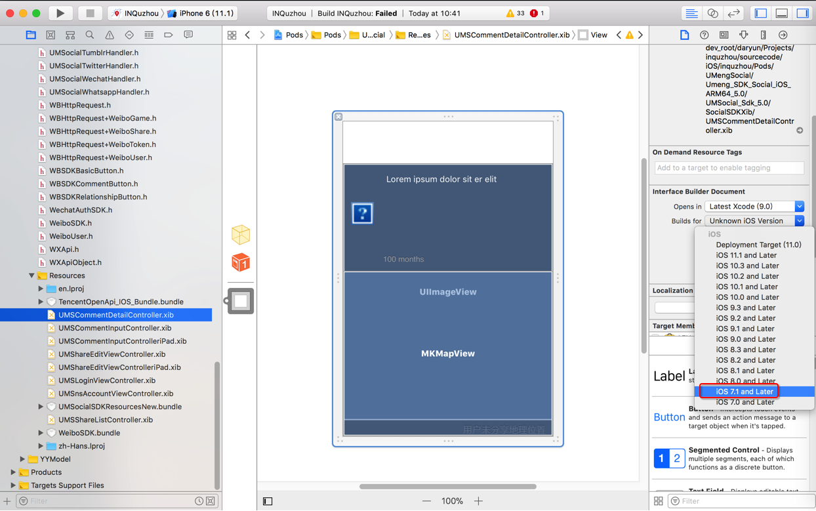Choose iOS 9.0 and Later option
Viewport: 816px width, 511px height.
pyautogui.click(x=746, y=339)
